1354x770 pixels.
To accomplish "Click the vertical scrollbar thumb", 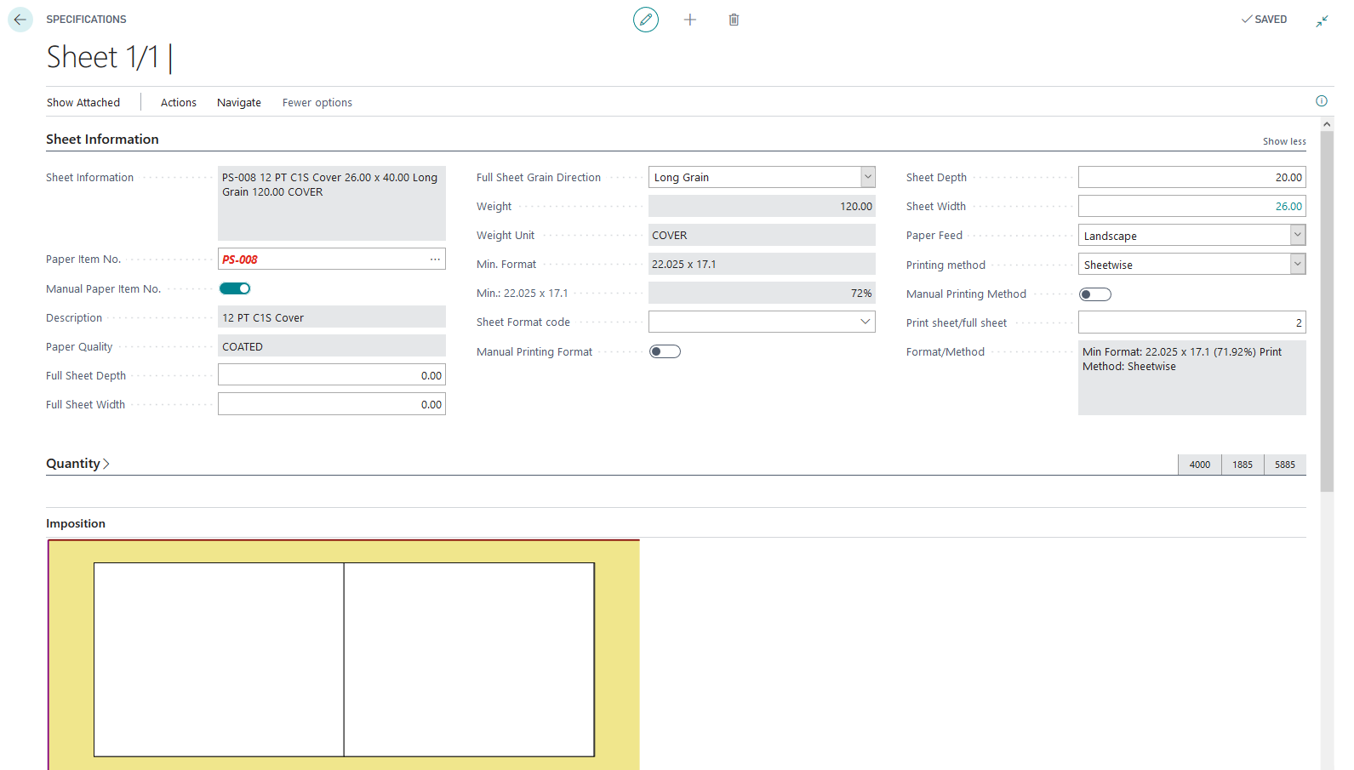I will point(1327,311).
